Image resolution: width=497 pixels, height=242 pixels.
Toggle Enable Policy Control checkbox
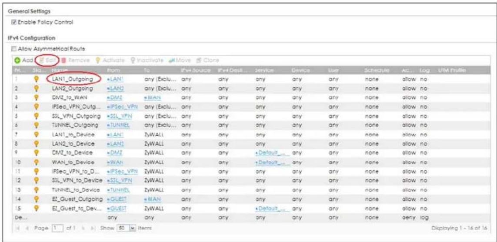13,22
